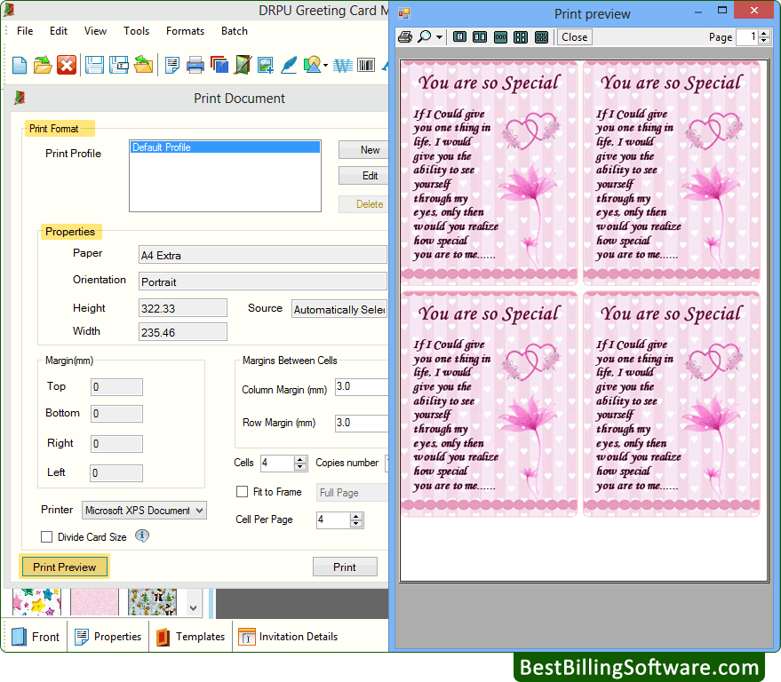Click the magnifier zoom icon in Print preview
This screenshot has width=781, height=682.
pos(425,36)
